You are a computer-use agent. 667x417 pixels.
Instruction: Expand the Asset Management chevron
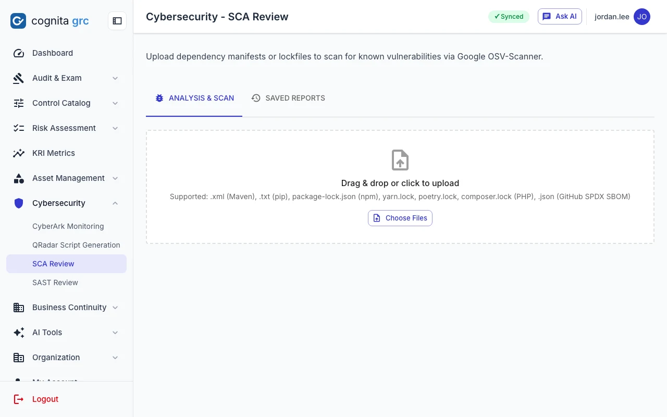115,178
